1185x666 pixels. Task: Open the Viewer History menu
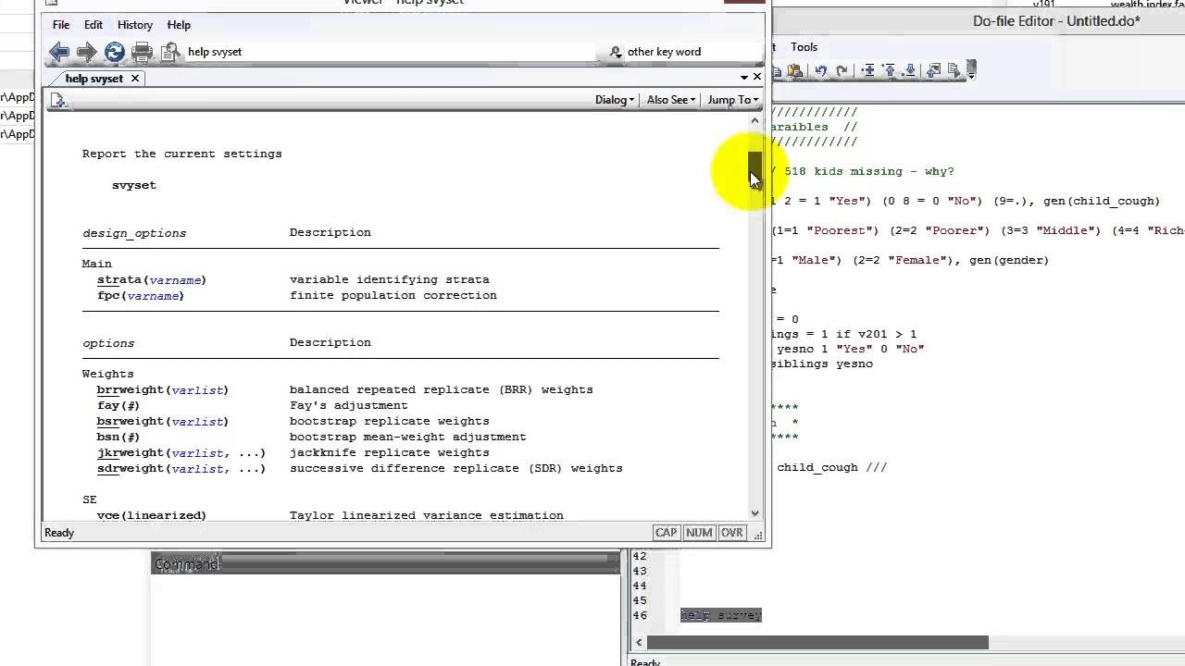(x=135, y=25)
